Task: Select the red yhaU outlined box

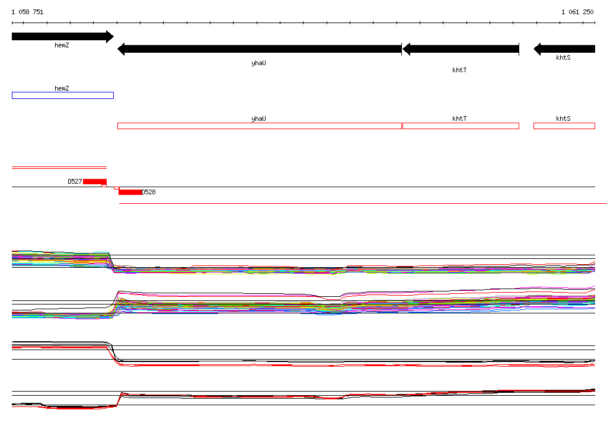Action: pyautogui.click(x=260, y=126)
